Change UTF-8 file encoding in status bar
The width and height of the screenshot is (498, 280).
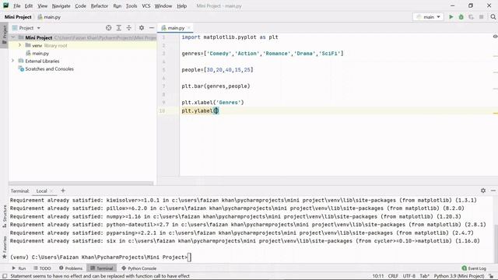409,276
